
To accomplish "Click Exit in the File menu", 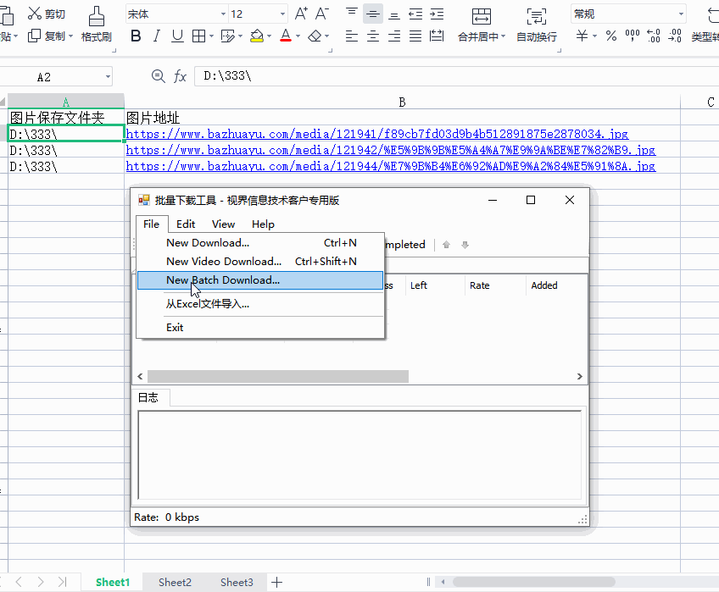I will pos(260,327).
